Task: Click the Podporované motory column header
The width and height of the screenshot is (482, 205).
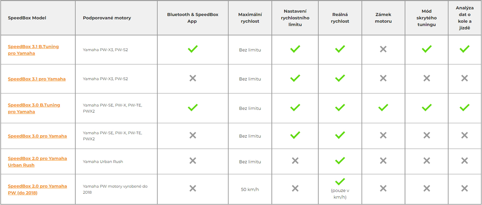Action: point(107,18)
